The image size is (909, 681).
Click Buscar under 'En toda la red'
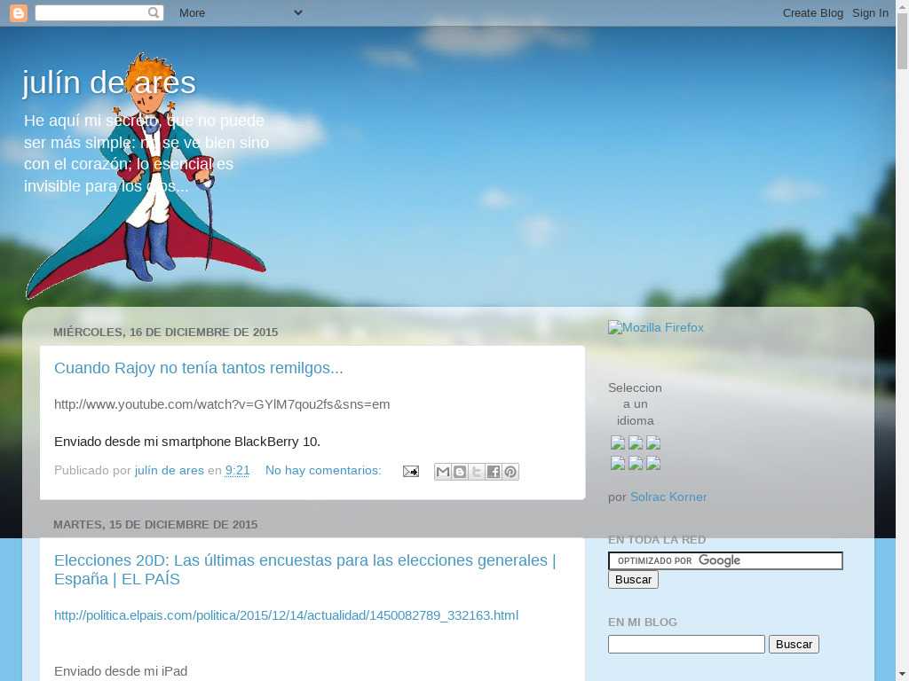633,580
